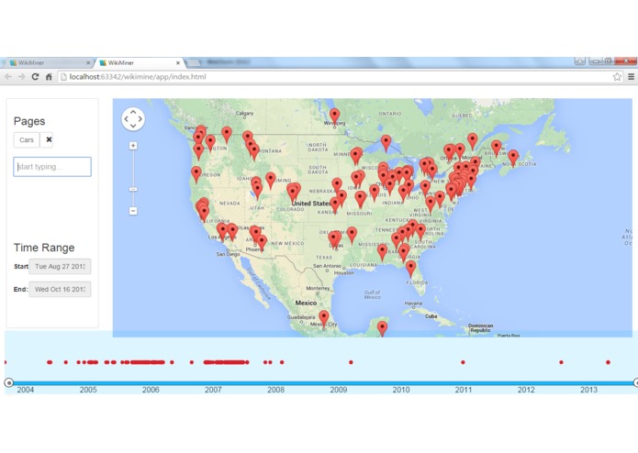Click the marker on the Yucatan peninsula
The width and height of the screenshot is (638, 453).
coord(383,328)
